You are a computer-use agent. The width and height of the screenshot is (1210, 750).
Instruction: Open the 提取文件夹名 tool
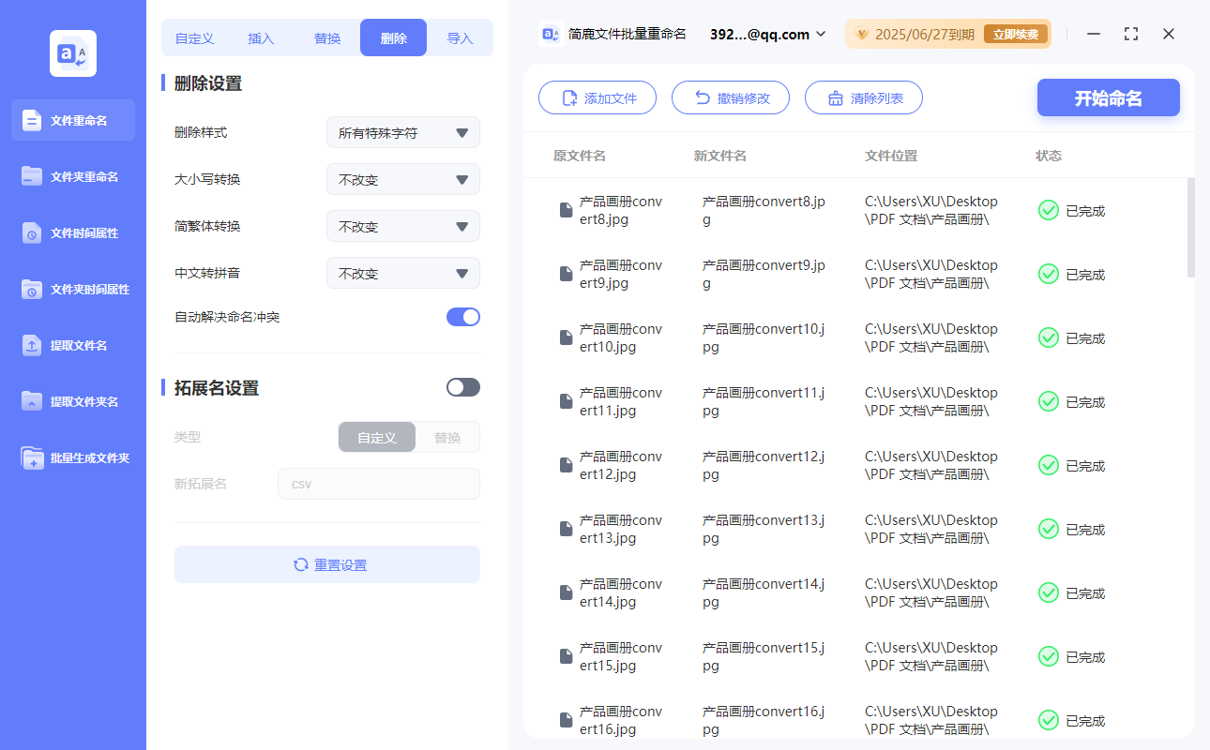(72, 401)
